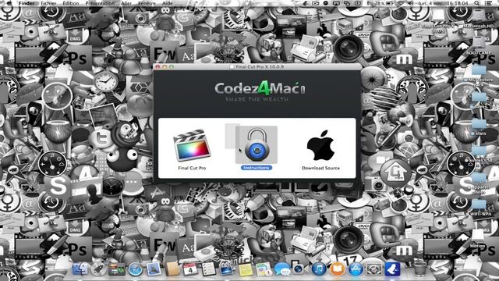The width and height of the screenshot is (499, 281).
Task: Open the Aller menu
Action: [x=126, y=3]
